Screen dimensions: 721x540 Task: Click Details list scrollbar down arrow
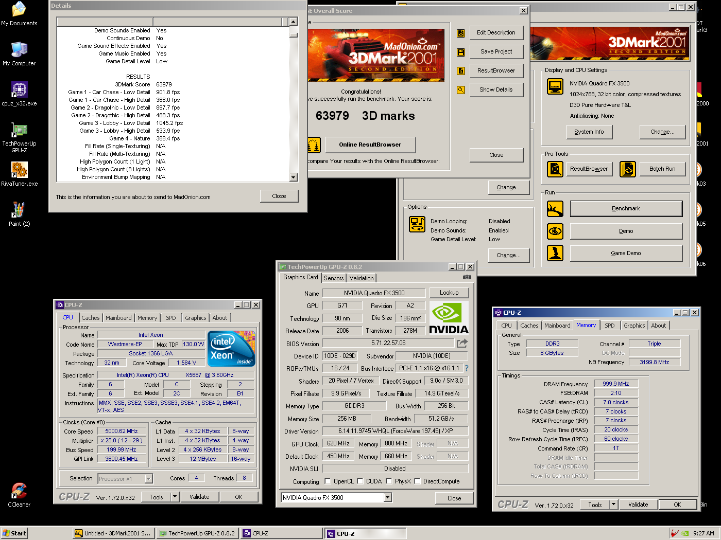pos(293,177)
